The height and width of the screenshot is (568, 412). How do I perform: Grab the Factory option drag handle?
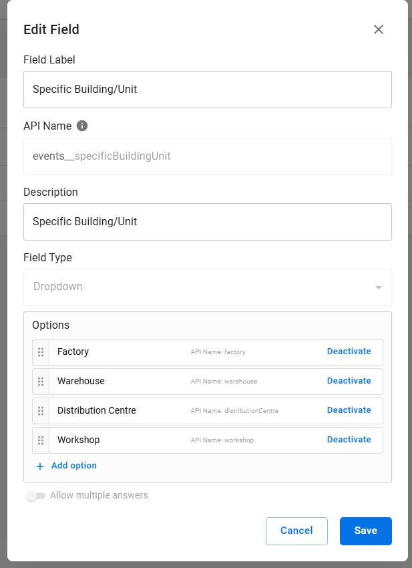pos(41,351)
